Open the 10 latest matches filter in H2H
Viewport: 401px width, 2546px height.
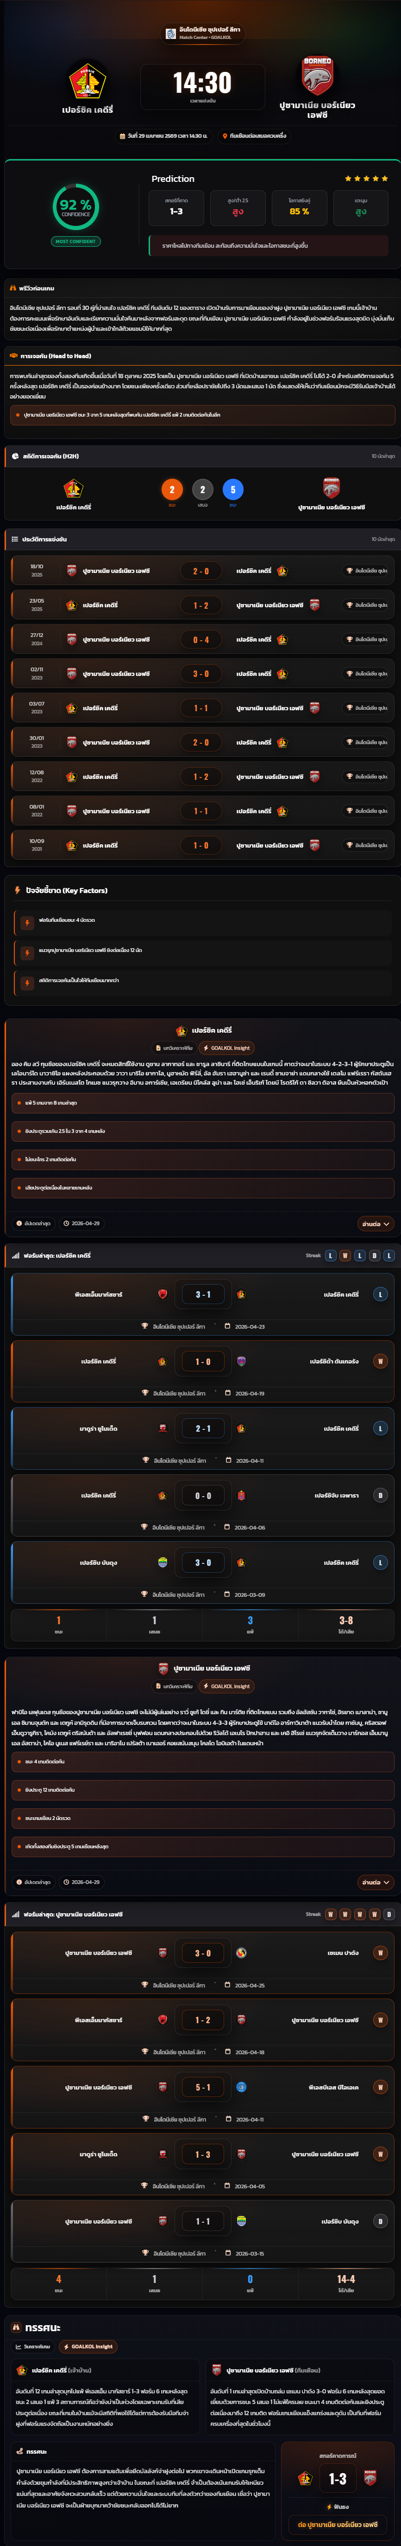pos(383,456)
